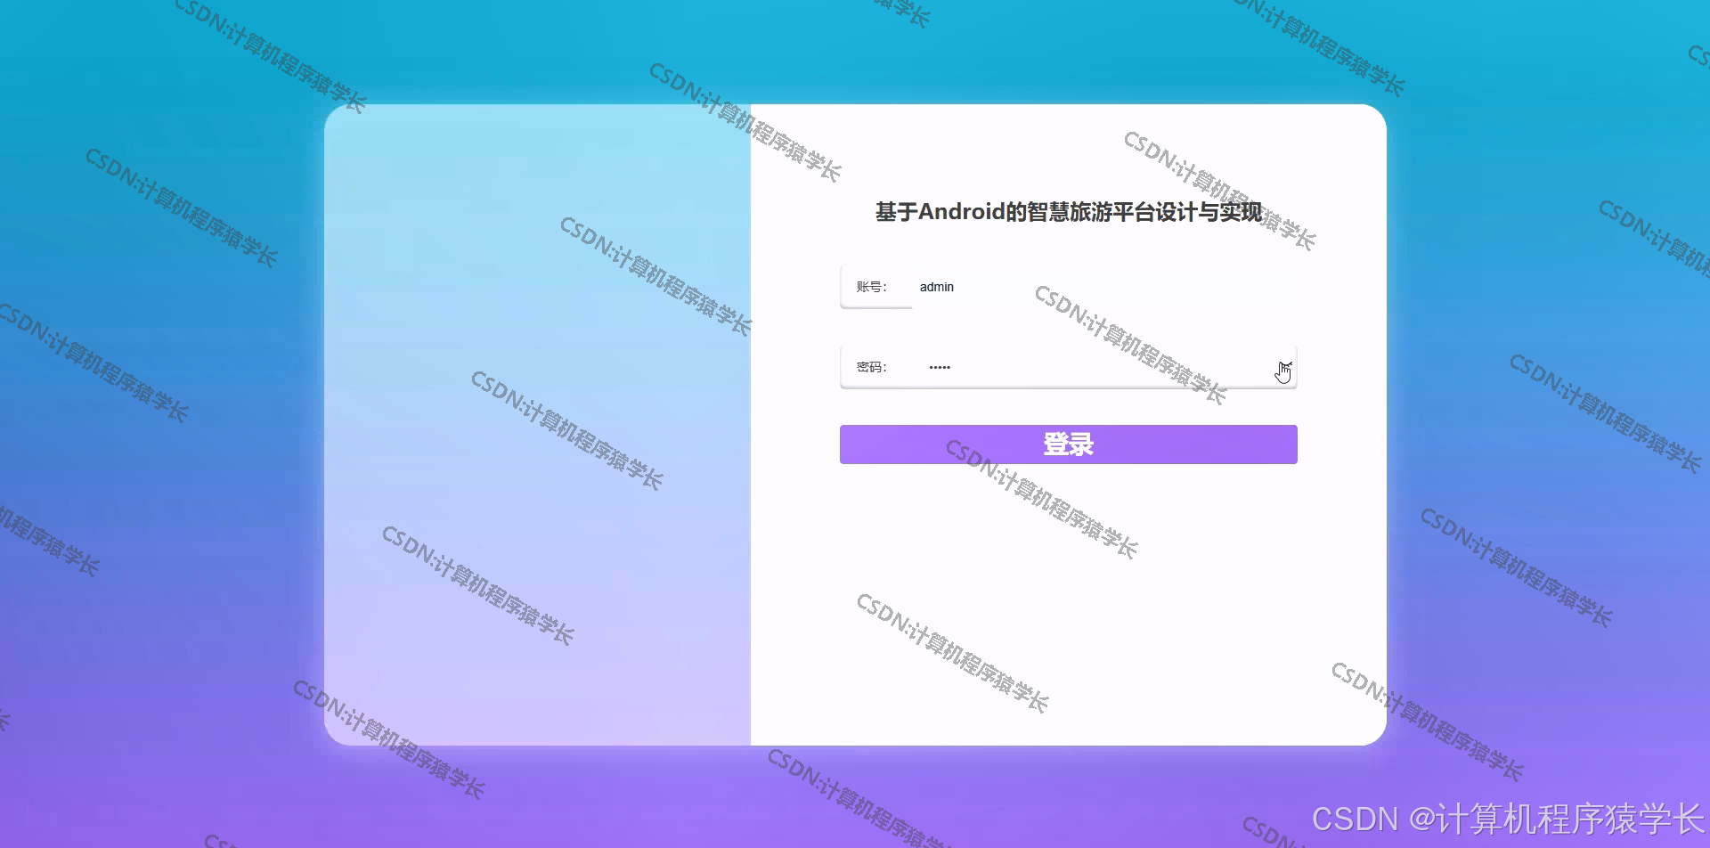
Task: Click the 账号: label text
Action: 871,287
